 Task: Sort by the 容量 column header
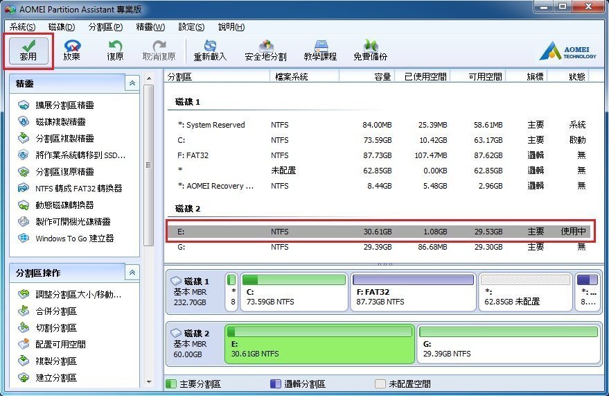[x=367, y=76]
